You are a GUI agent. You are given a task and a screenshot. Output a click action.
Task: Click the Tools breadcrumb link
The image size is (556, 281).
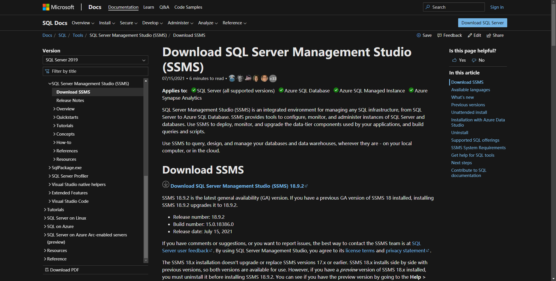(78, 35)
